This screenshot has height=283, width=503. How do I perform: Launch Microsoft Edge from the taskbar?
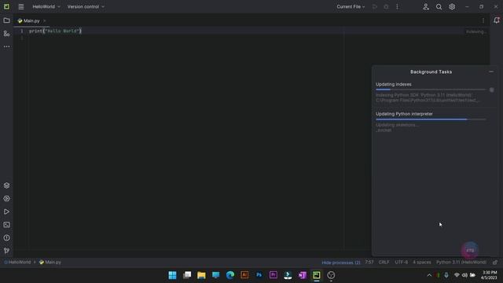pos(230,275)
